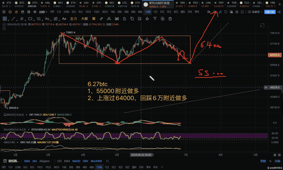Screen dimensions: 283x170
Task: Toggle the OBV indicator in bottom bar
Action: pyautogui.click(x=85, y=161)
